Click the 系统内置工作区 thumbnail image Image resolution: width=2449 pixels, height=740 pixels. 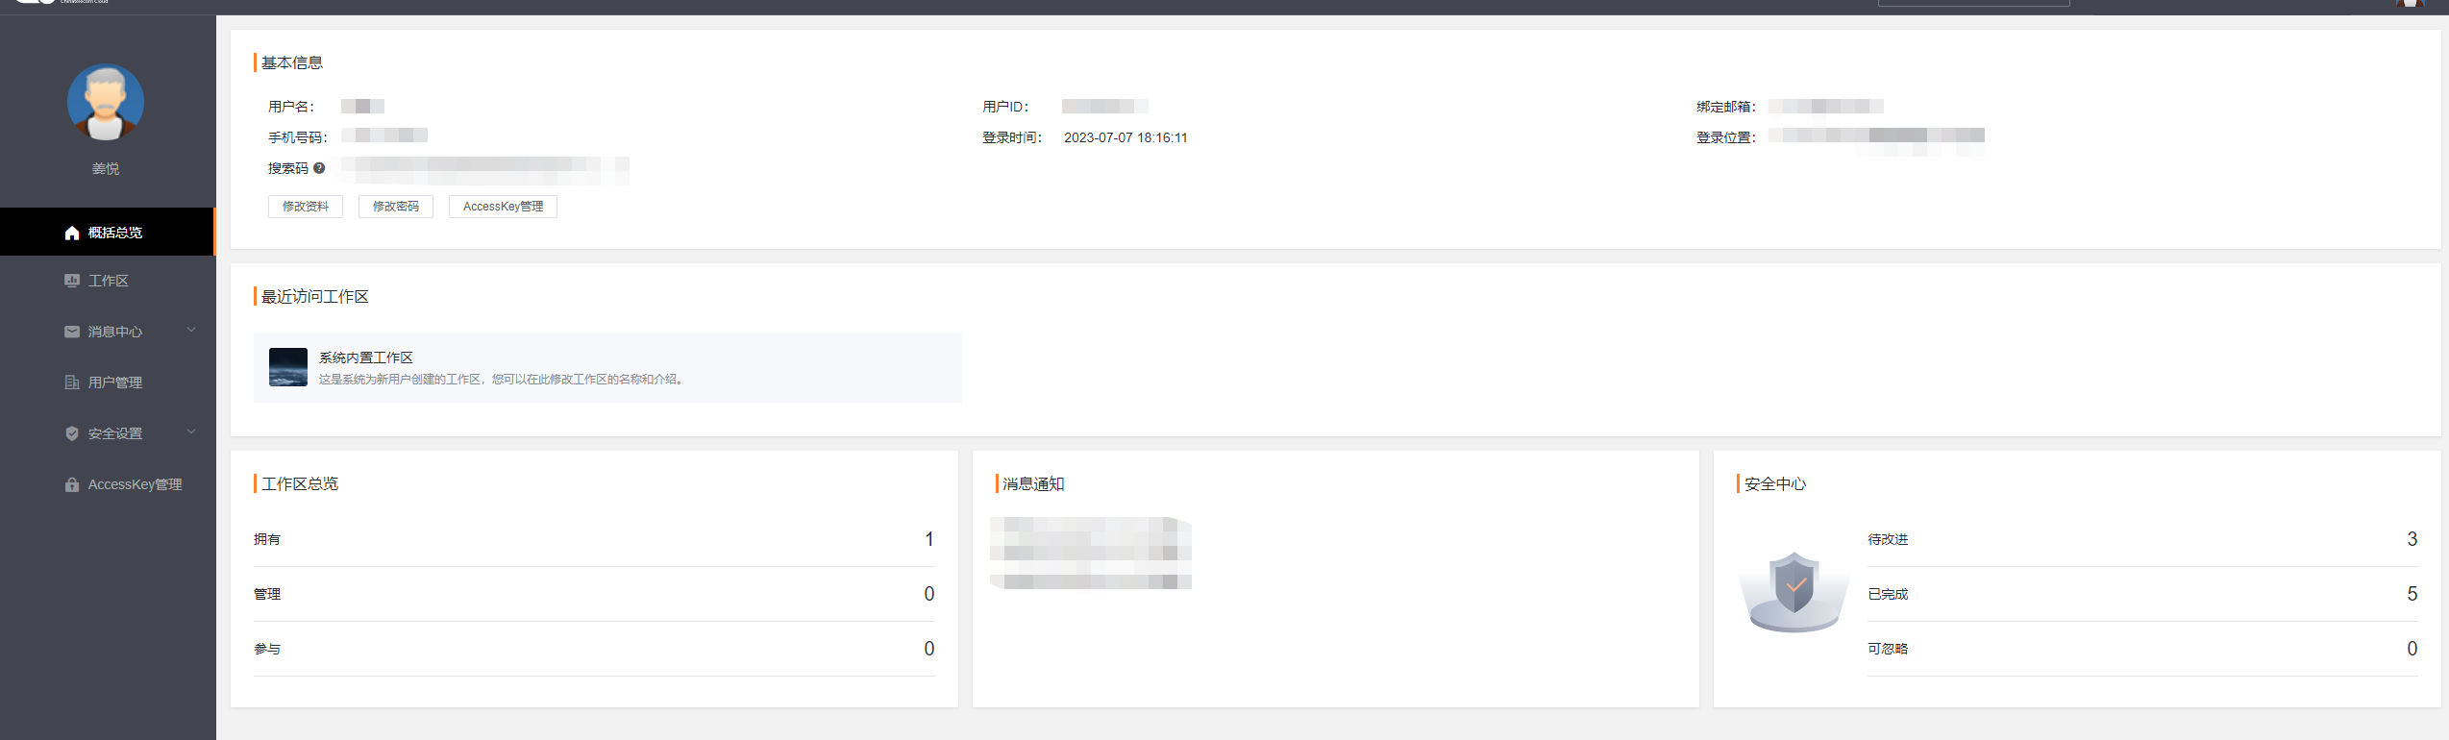(288, 367)
